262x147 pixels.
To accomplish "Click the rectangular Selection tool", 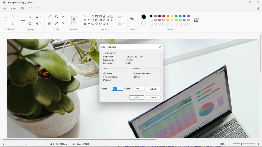I will tap(23, 19).
